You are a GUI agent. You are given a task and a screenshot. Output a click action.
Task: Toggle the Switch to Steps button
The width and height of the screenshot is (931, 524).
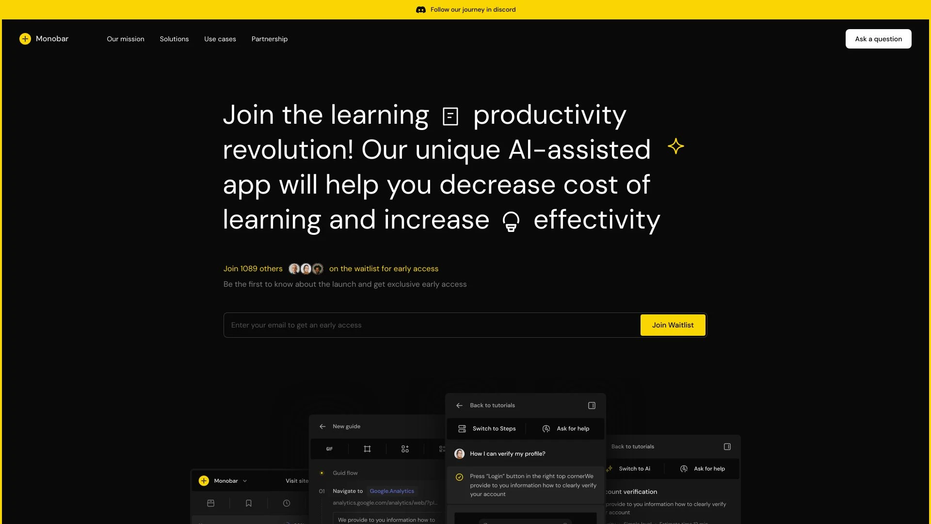click(488, 428)
